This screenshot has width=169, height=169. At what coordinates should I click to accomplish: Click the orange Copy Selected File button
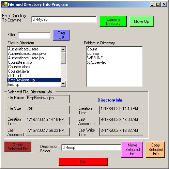pyautogui.click(x=155, y=150)
